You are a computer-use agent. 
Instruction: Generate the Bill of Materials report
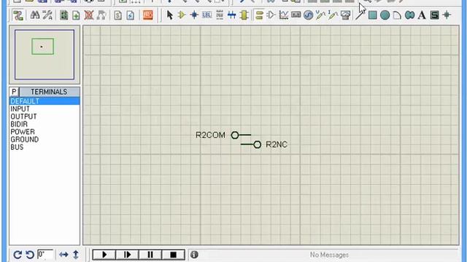(118, 15)
